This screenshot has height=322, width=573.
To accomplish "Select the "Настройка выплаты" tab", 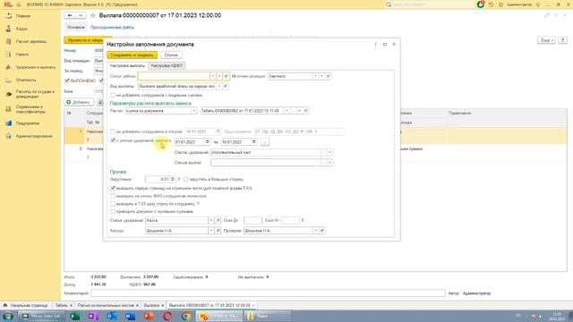I will (x=127, y=65).
